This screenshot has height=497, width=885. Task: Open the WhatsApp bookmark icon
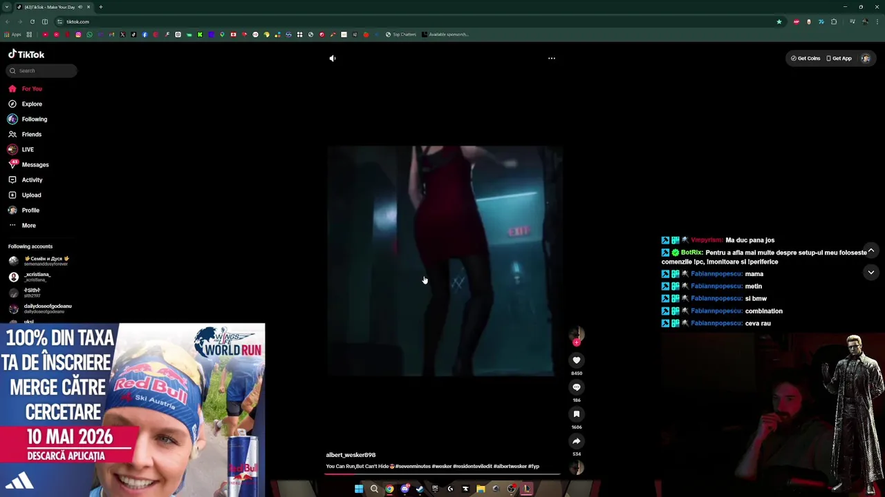click(x=89, y=35)
